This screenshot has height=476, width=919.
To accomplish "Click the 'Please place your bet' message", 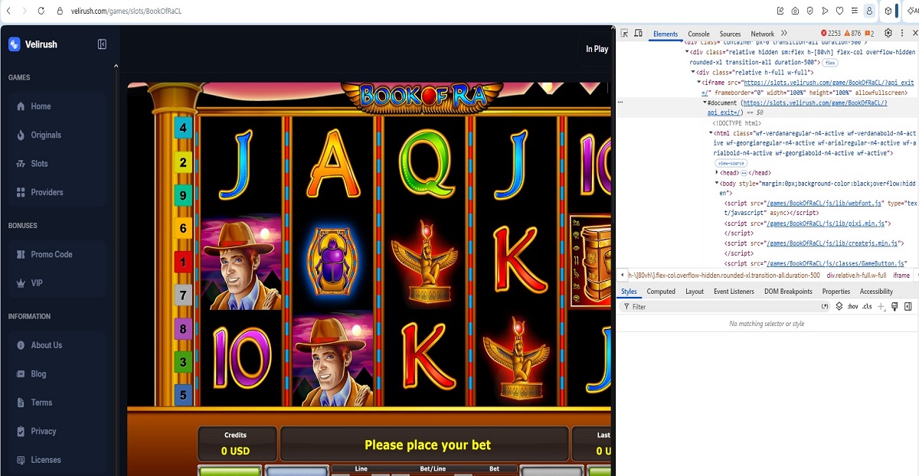I will (x=427, y=445).
